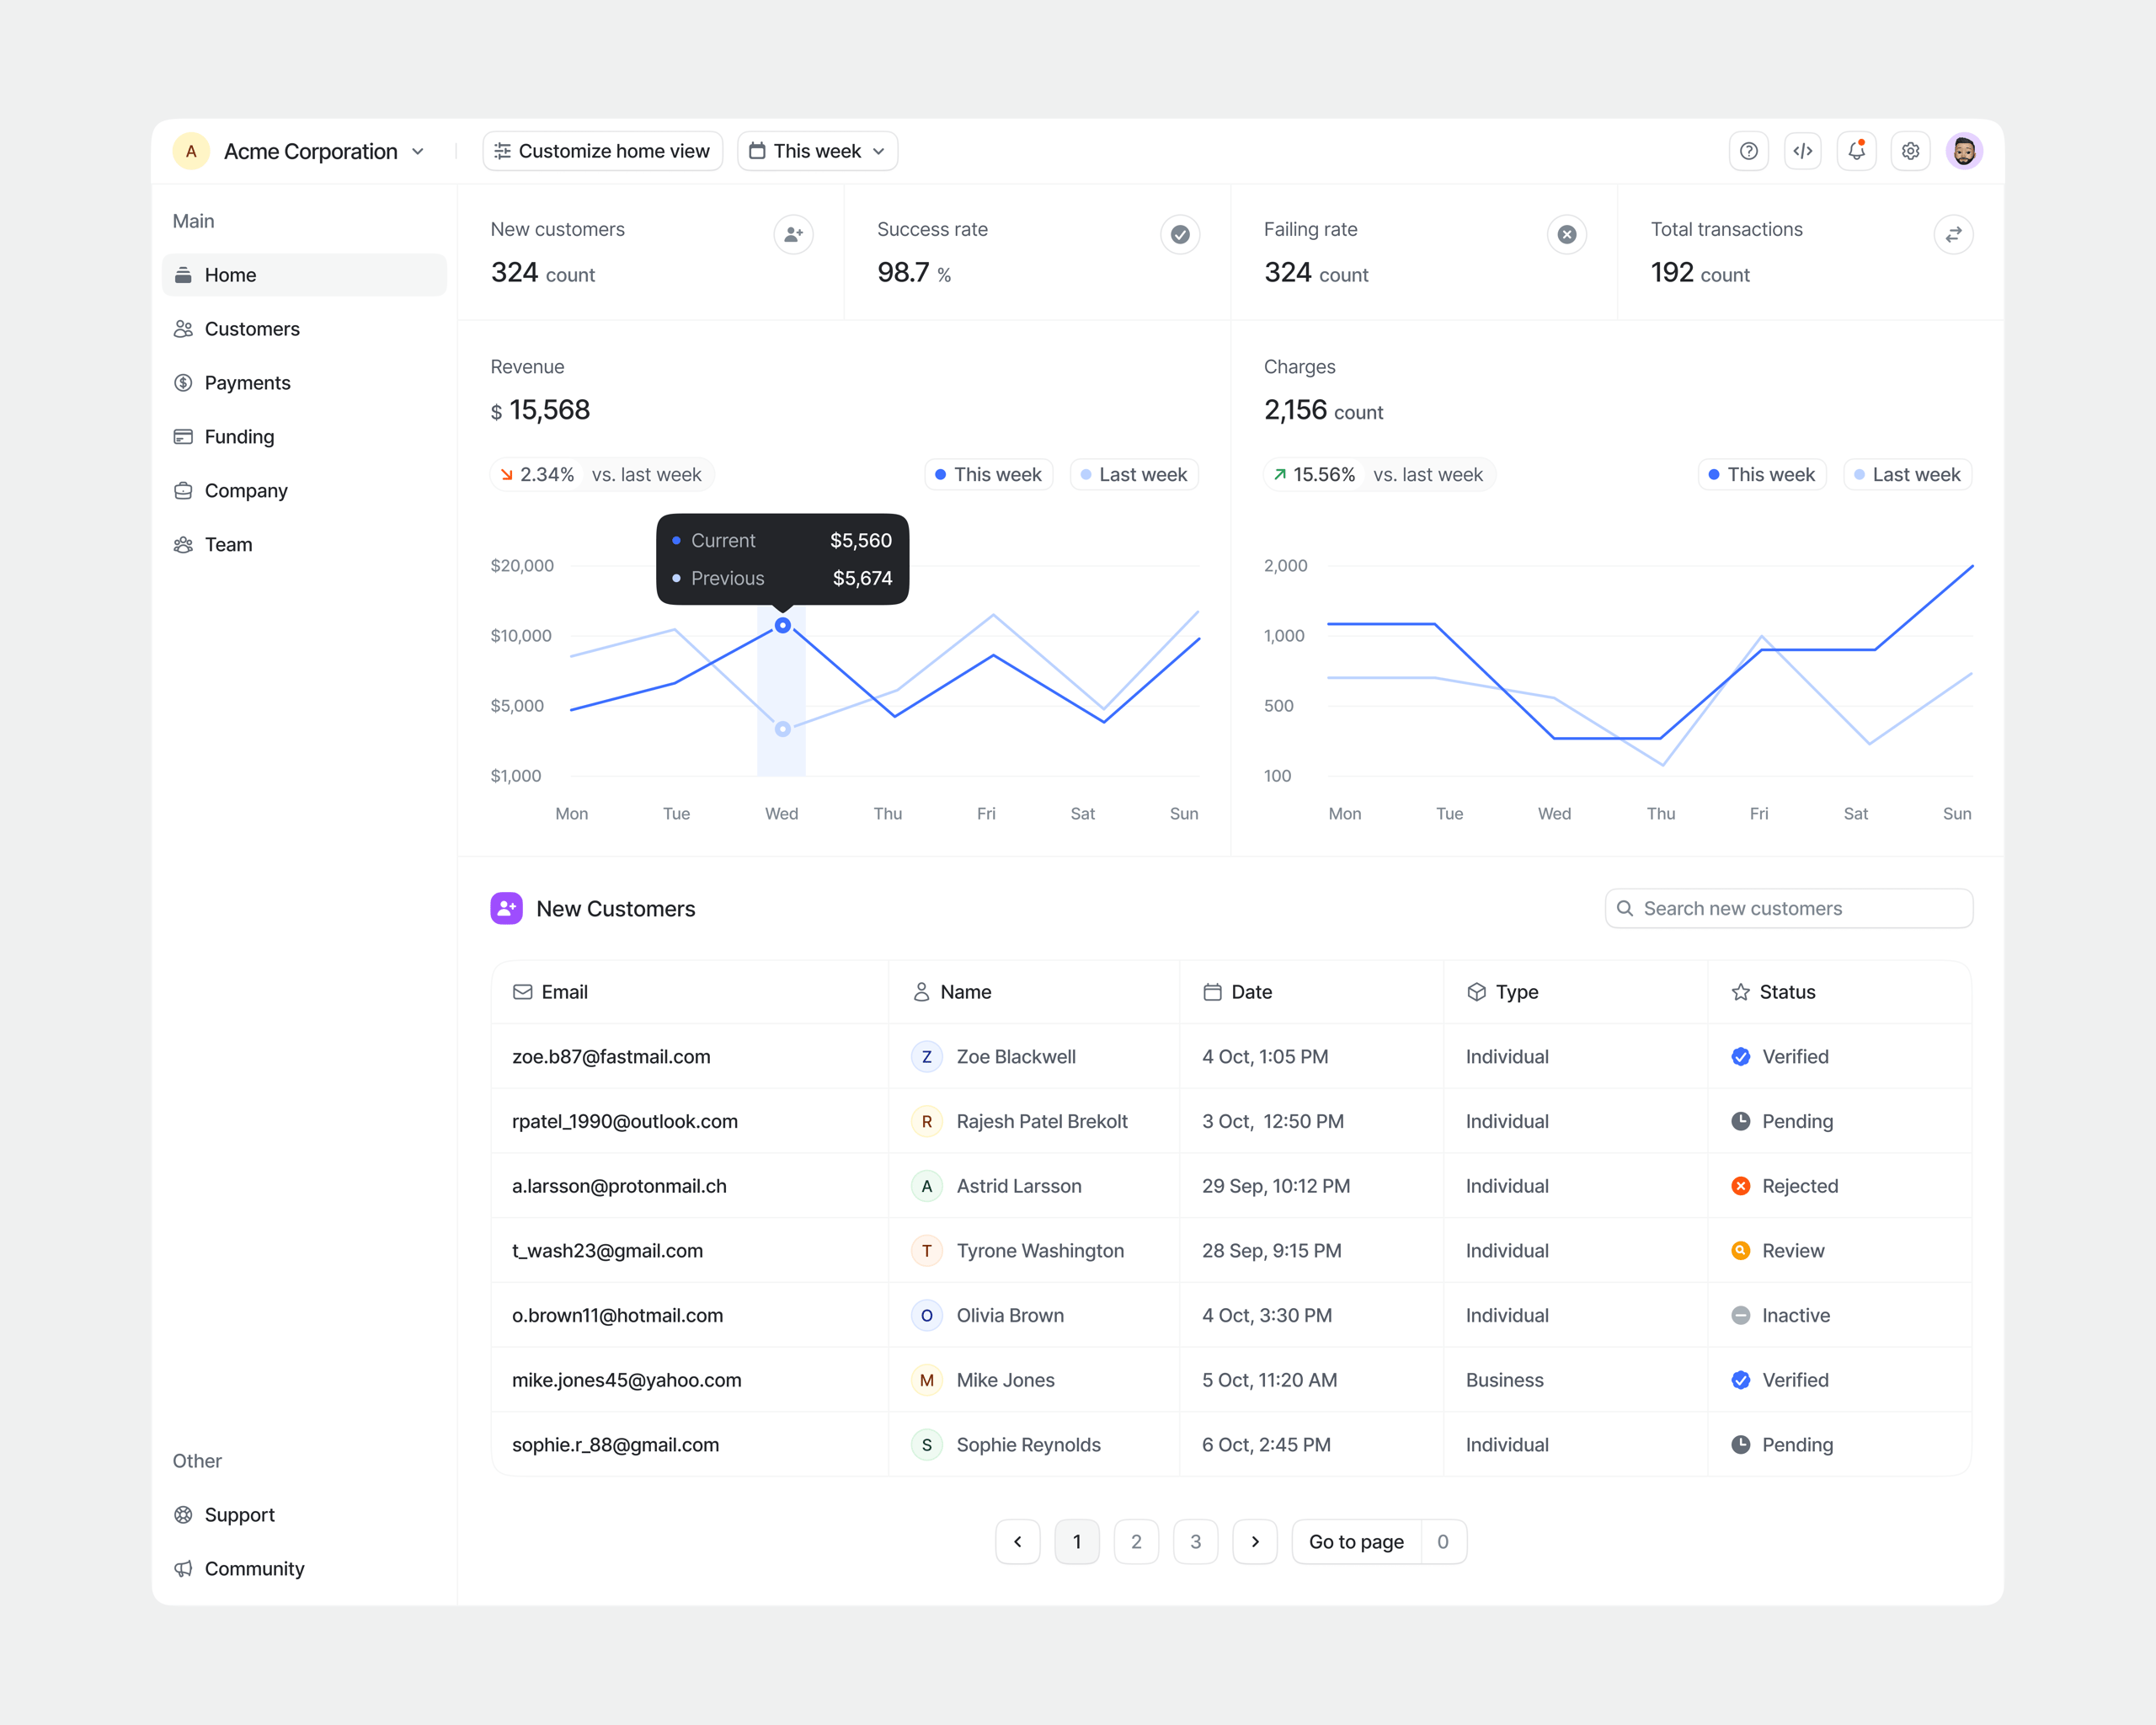Open the notifications bell
The image size is (2156, 1725).
click(x=1856, y=151)
